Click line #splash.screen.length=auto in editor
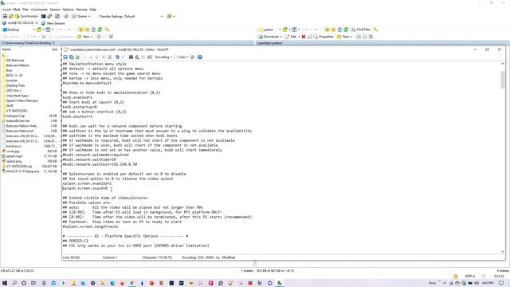The image size is (510, 287). [90, 226]
